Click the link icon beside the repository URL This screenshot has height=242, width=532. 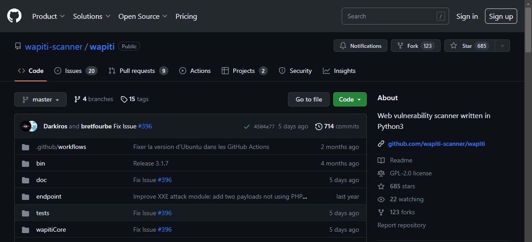pos(381,144)
